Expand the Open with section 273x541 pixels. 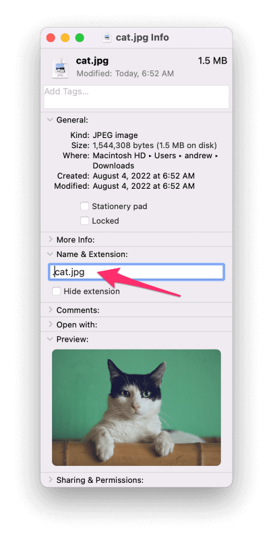coord(50,325)
